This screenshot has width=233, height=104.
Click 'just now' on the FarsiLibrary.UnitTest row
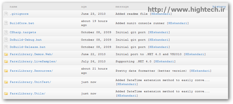(x=89, y=82)
